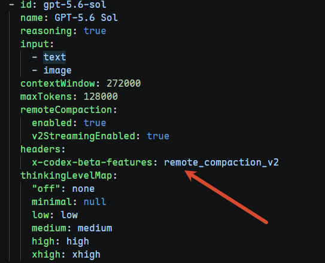Click the null value after minimal
The height and width of the screenshot is (263, 325).
pyautogui.click(x=95, y=202)
